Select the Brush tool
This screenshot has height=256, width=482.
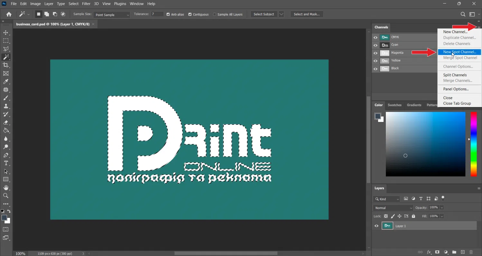6,98
